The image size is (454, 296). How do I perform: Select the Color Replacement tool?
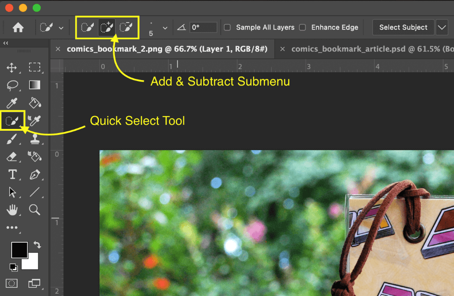pyautogui.click(x=35, y=121)
